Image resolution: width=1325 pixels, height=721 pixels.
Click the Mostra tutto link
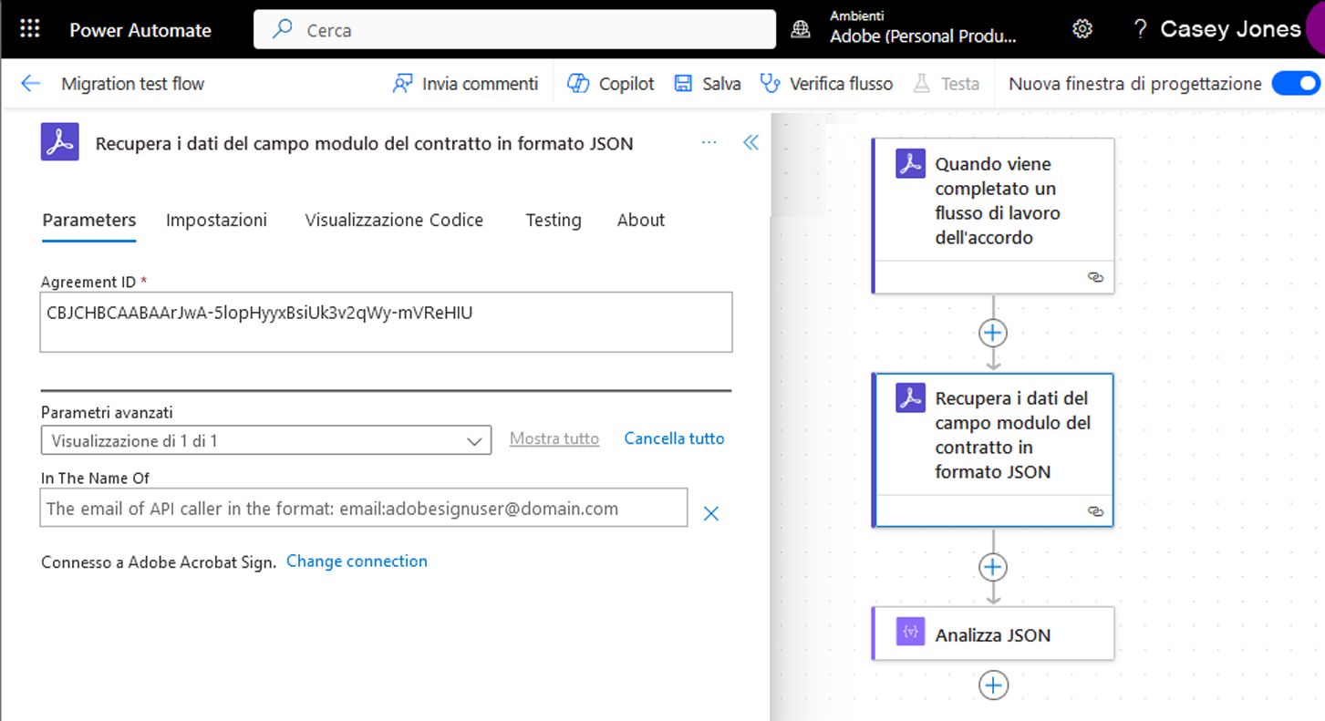click(554, 438)
